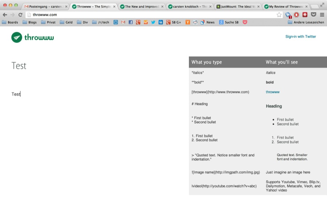The image size is (327, 198).
Task: Switch to the JustMount tab
Action: 238,7
